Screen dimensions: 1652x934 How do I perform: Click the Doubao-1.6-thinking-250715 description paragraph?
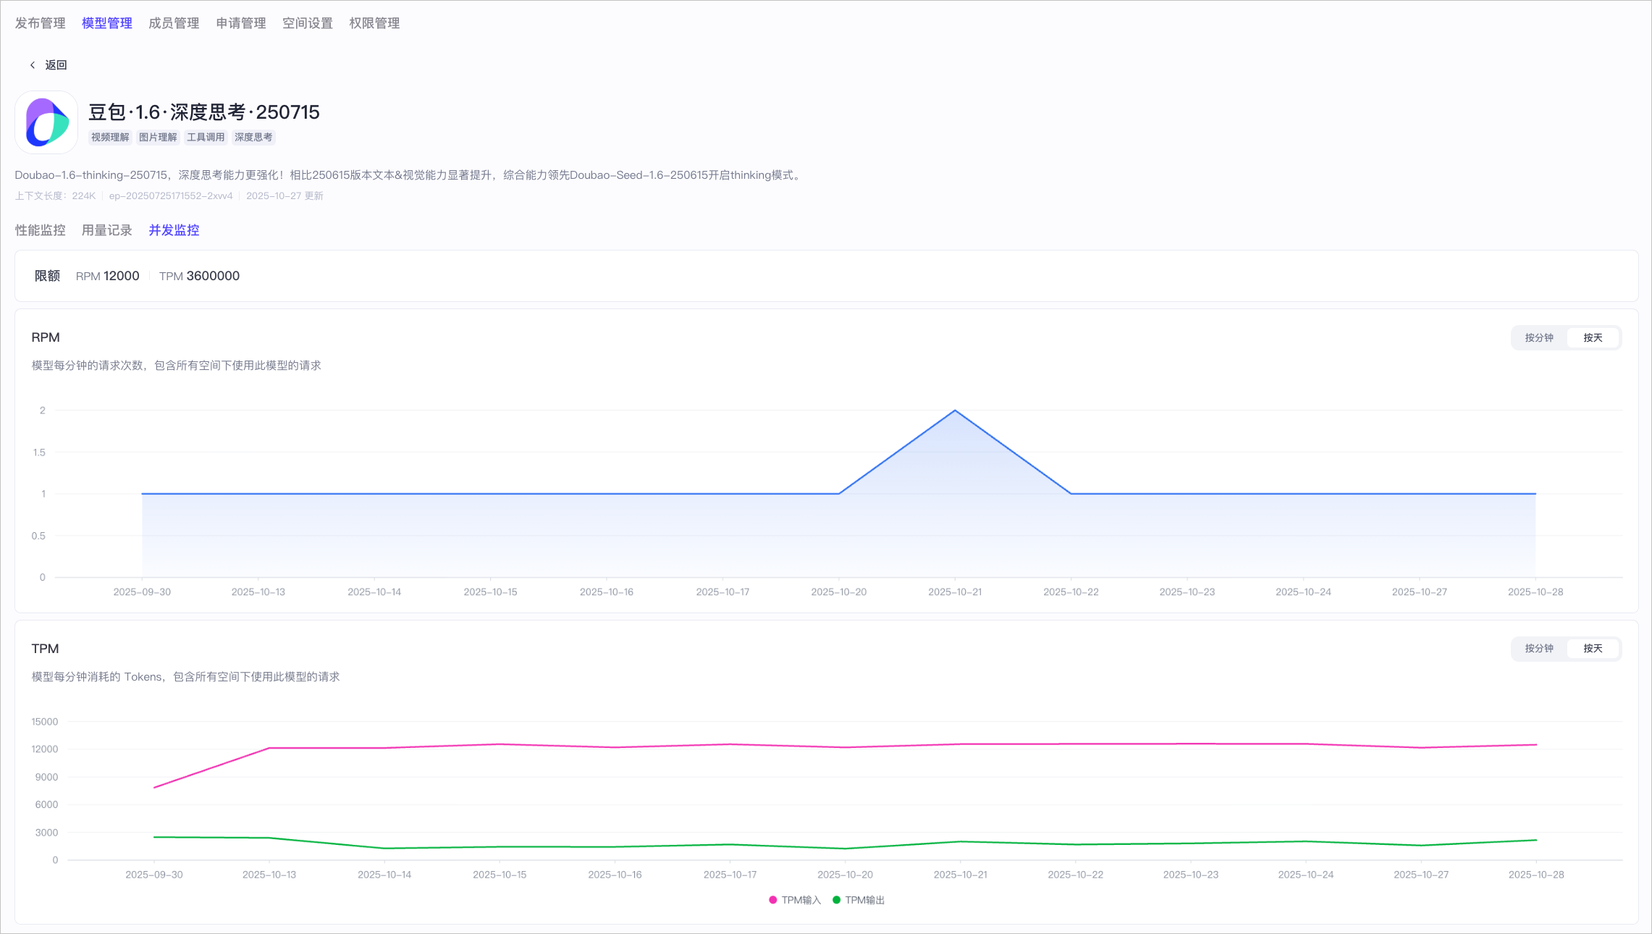(x=410, y=175)
